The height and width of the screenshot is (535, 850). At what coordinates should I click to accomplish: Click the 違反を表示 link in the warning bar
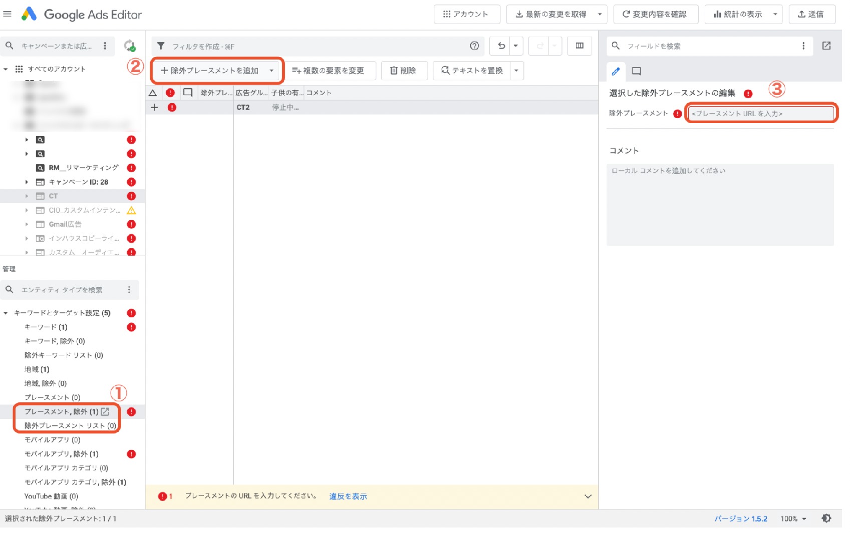coord(347,496)
